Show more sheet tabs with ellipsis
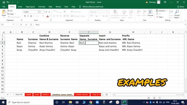 click(103, 95)
